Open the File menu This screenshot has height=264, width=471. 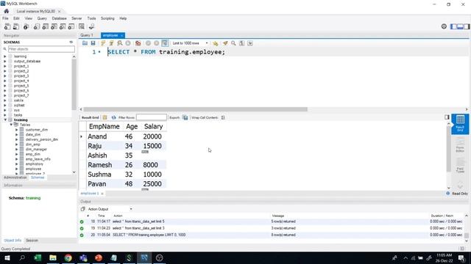click(5, 18)
